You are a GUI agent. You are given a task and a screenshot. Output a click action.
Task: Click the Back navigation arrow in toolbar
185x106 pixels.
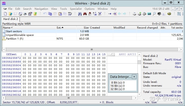pos(120,14)
